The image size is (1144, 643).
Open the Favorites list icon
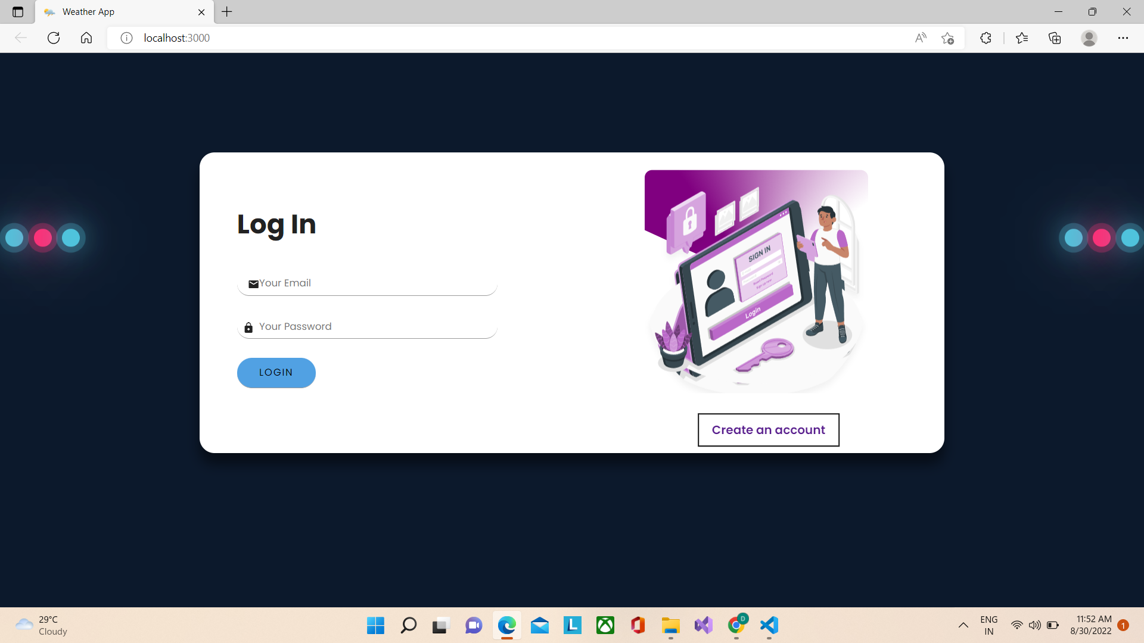1022,38
